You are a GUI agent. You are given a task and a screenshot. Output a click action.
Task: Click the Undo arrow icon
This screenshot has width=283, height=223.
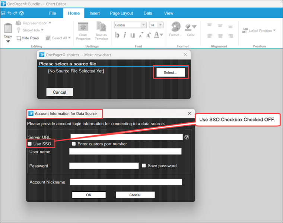(9, 13)
